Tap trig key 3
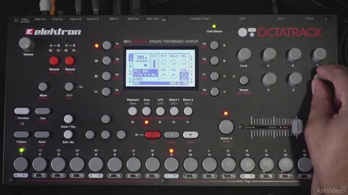The image size is (348, 195). (58, 165)
